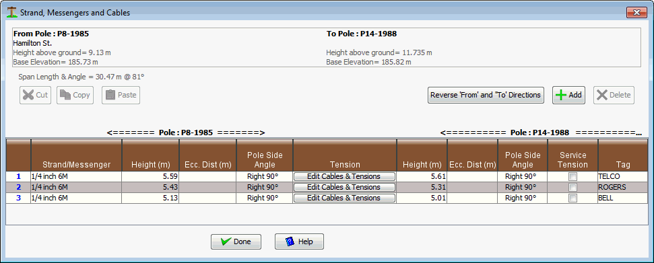Click the 'Hamilton St.' text
This screenshot has height=263, width=654.
coord(32,43)
